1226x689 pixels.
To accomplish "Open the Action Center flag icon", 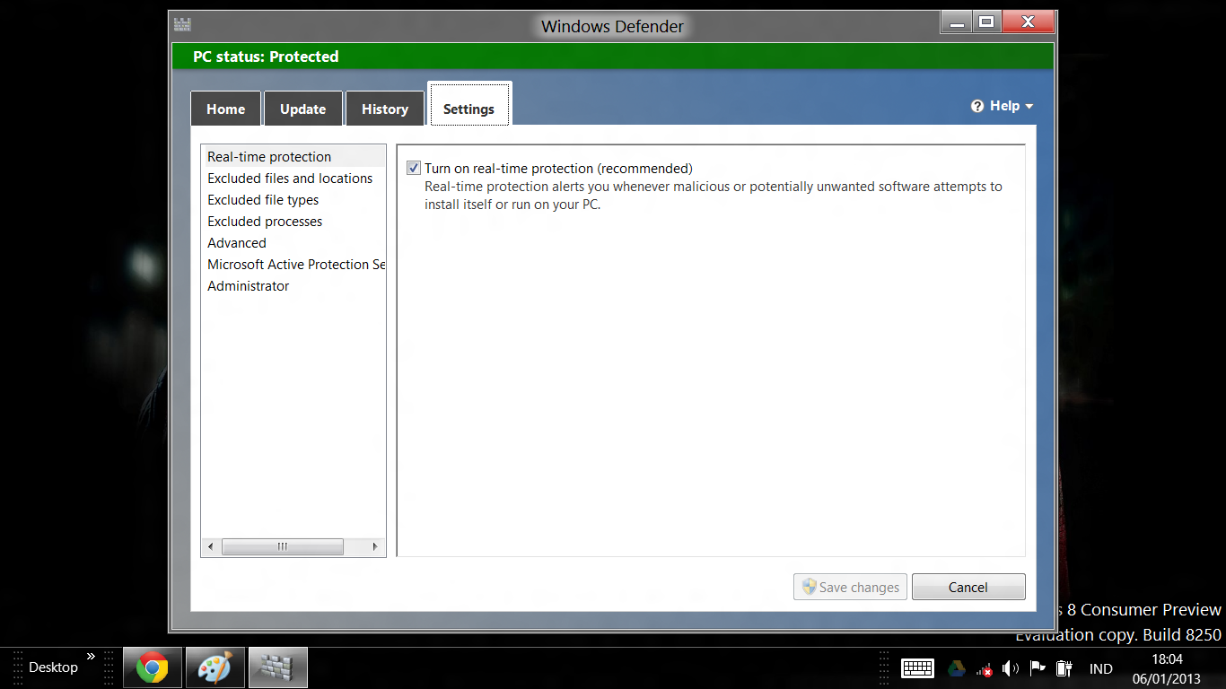I will (1038, 668).
